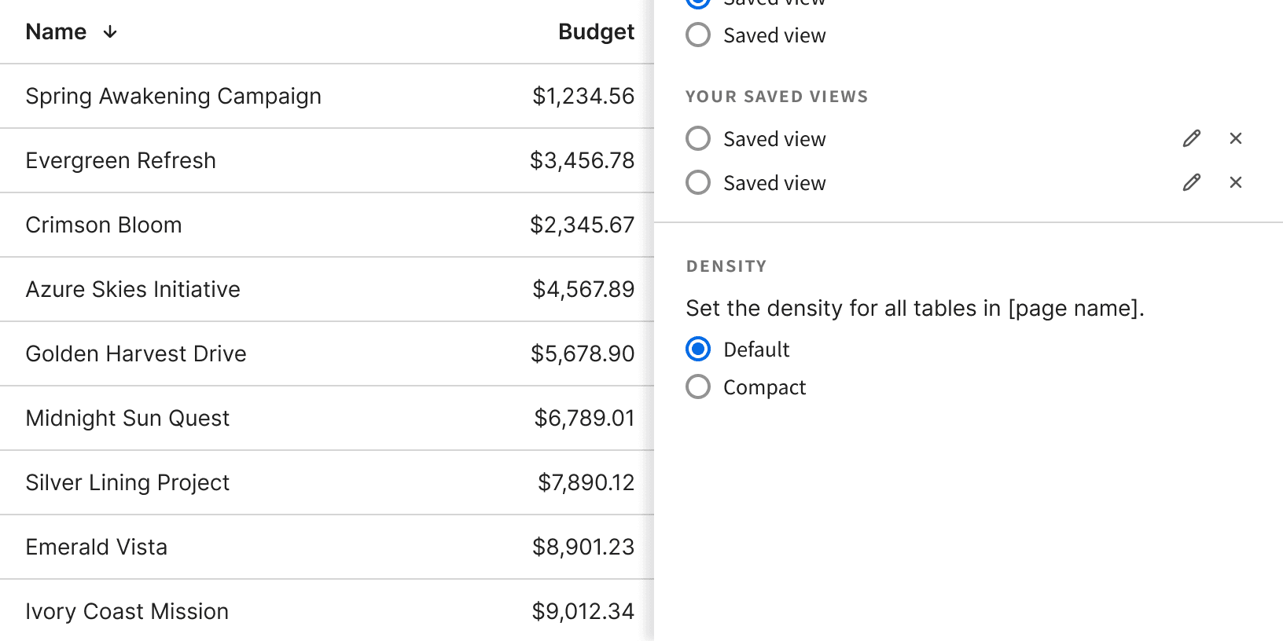This screenshot has height=641, width=1283.
Task: Select second radio under Your Saved Views
Action: tap(698, 183)
